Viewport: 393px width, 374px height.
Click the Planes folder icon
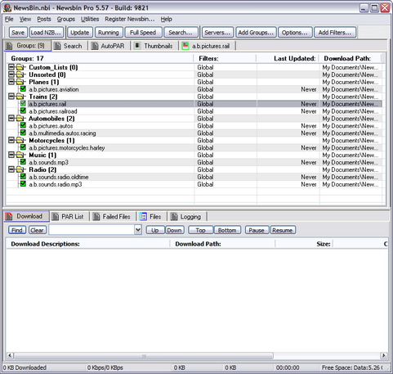coord(20,82)
